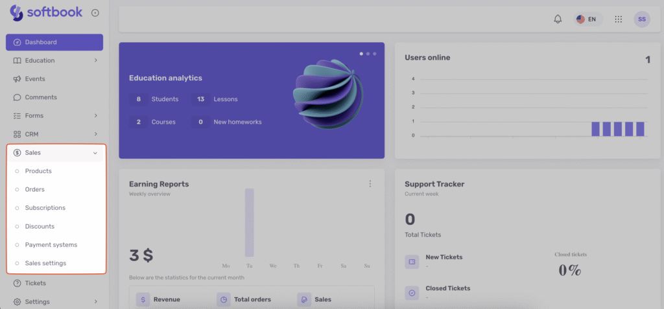The width and height of the screenshot is (664, 309).
Task: Click the 8 Students stat
Action: pyautogui.click(x=154, y=99)
